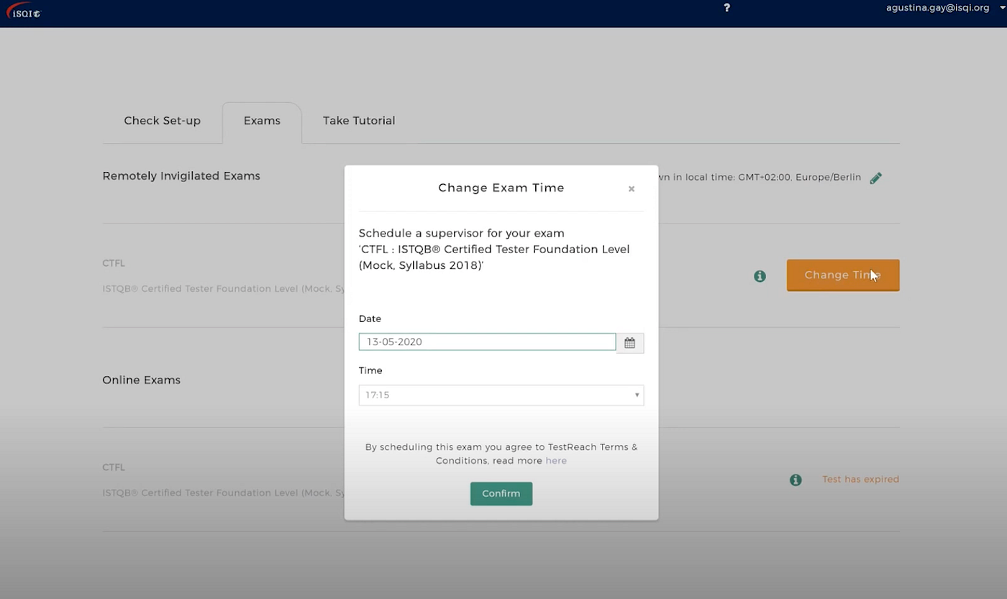This screenshot has height=599, width=1007.
Task: Click info icon next to Test has expired
Action: click(x=796, y=480)
